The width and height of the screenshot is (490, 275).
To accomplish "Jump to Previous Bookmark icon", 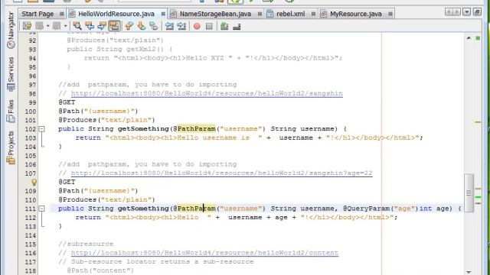I will click(129, 26).
